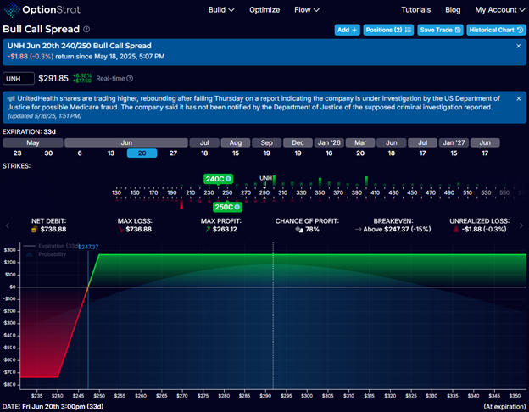The width and height of the screenshot is (529, 412).
Task: Open the Optimize page
Action: tap(264, 10)
